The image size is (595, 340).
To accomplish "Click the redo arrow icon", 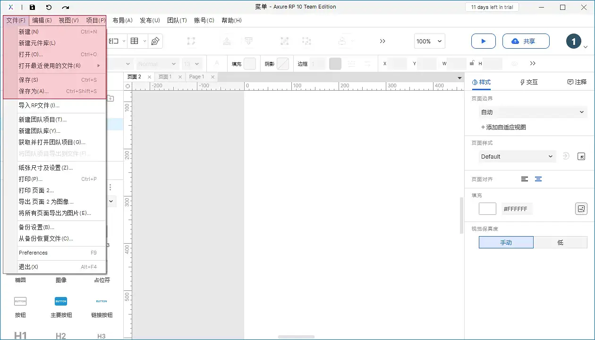I will coord(66,7).
